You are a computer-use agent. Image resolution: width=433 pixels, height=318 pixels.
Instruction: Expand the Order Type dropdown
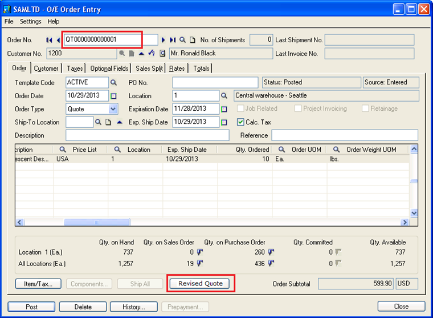[x=113, y=109]
